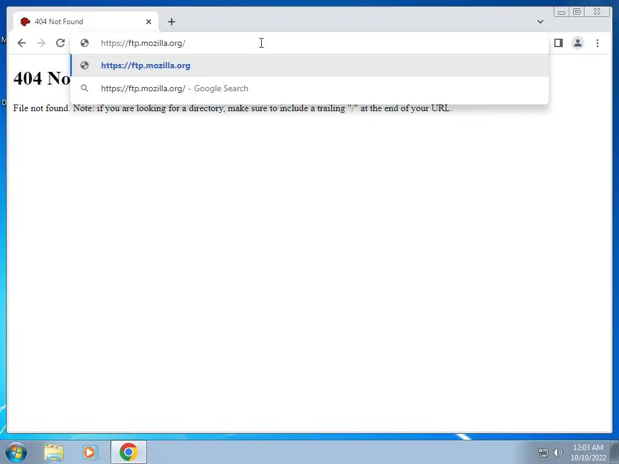619x464 pixels.
Task: Open Chrome's three-dot menu
Action: (597, 43)
